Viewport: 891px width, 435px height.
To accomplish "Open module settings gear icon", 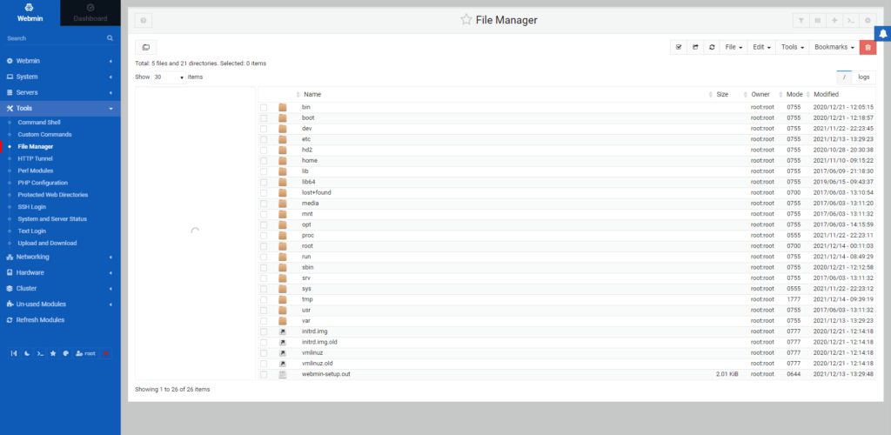I will tap(868, 20).
